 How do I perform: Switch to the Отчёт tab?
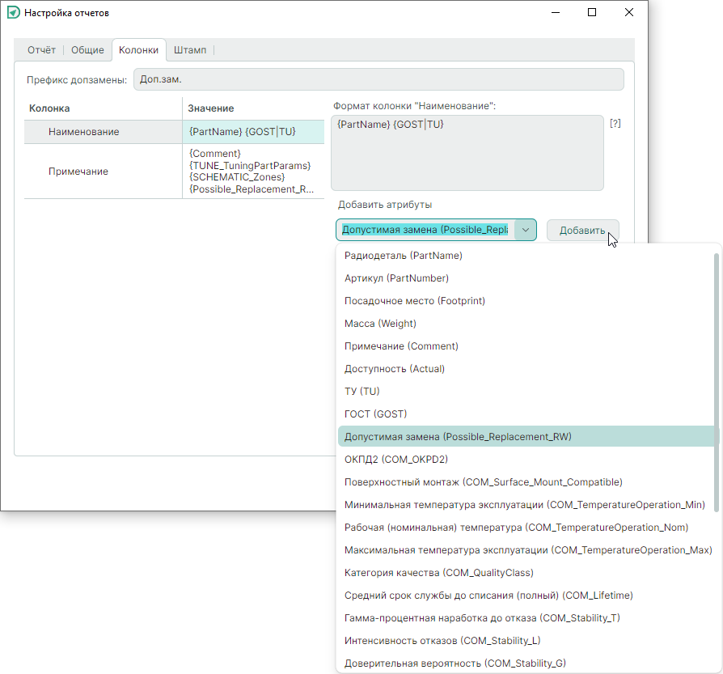click(x=41, y=50)
